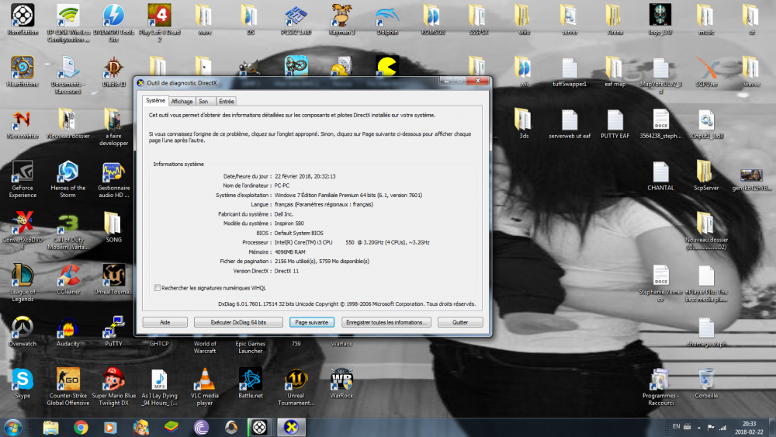Open Google Chrome from the taskbar

tap(81, 427)
